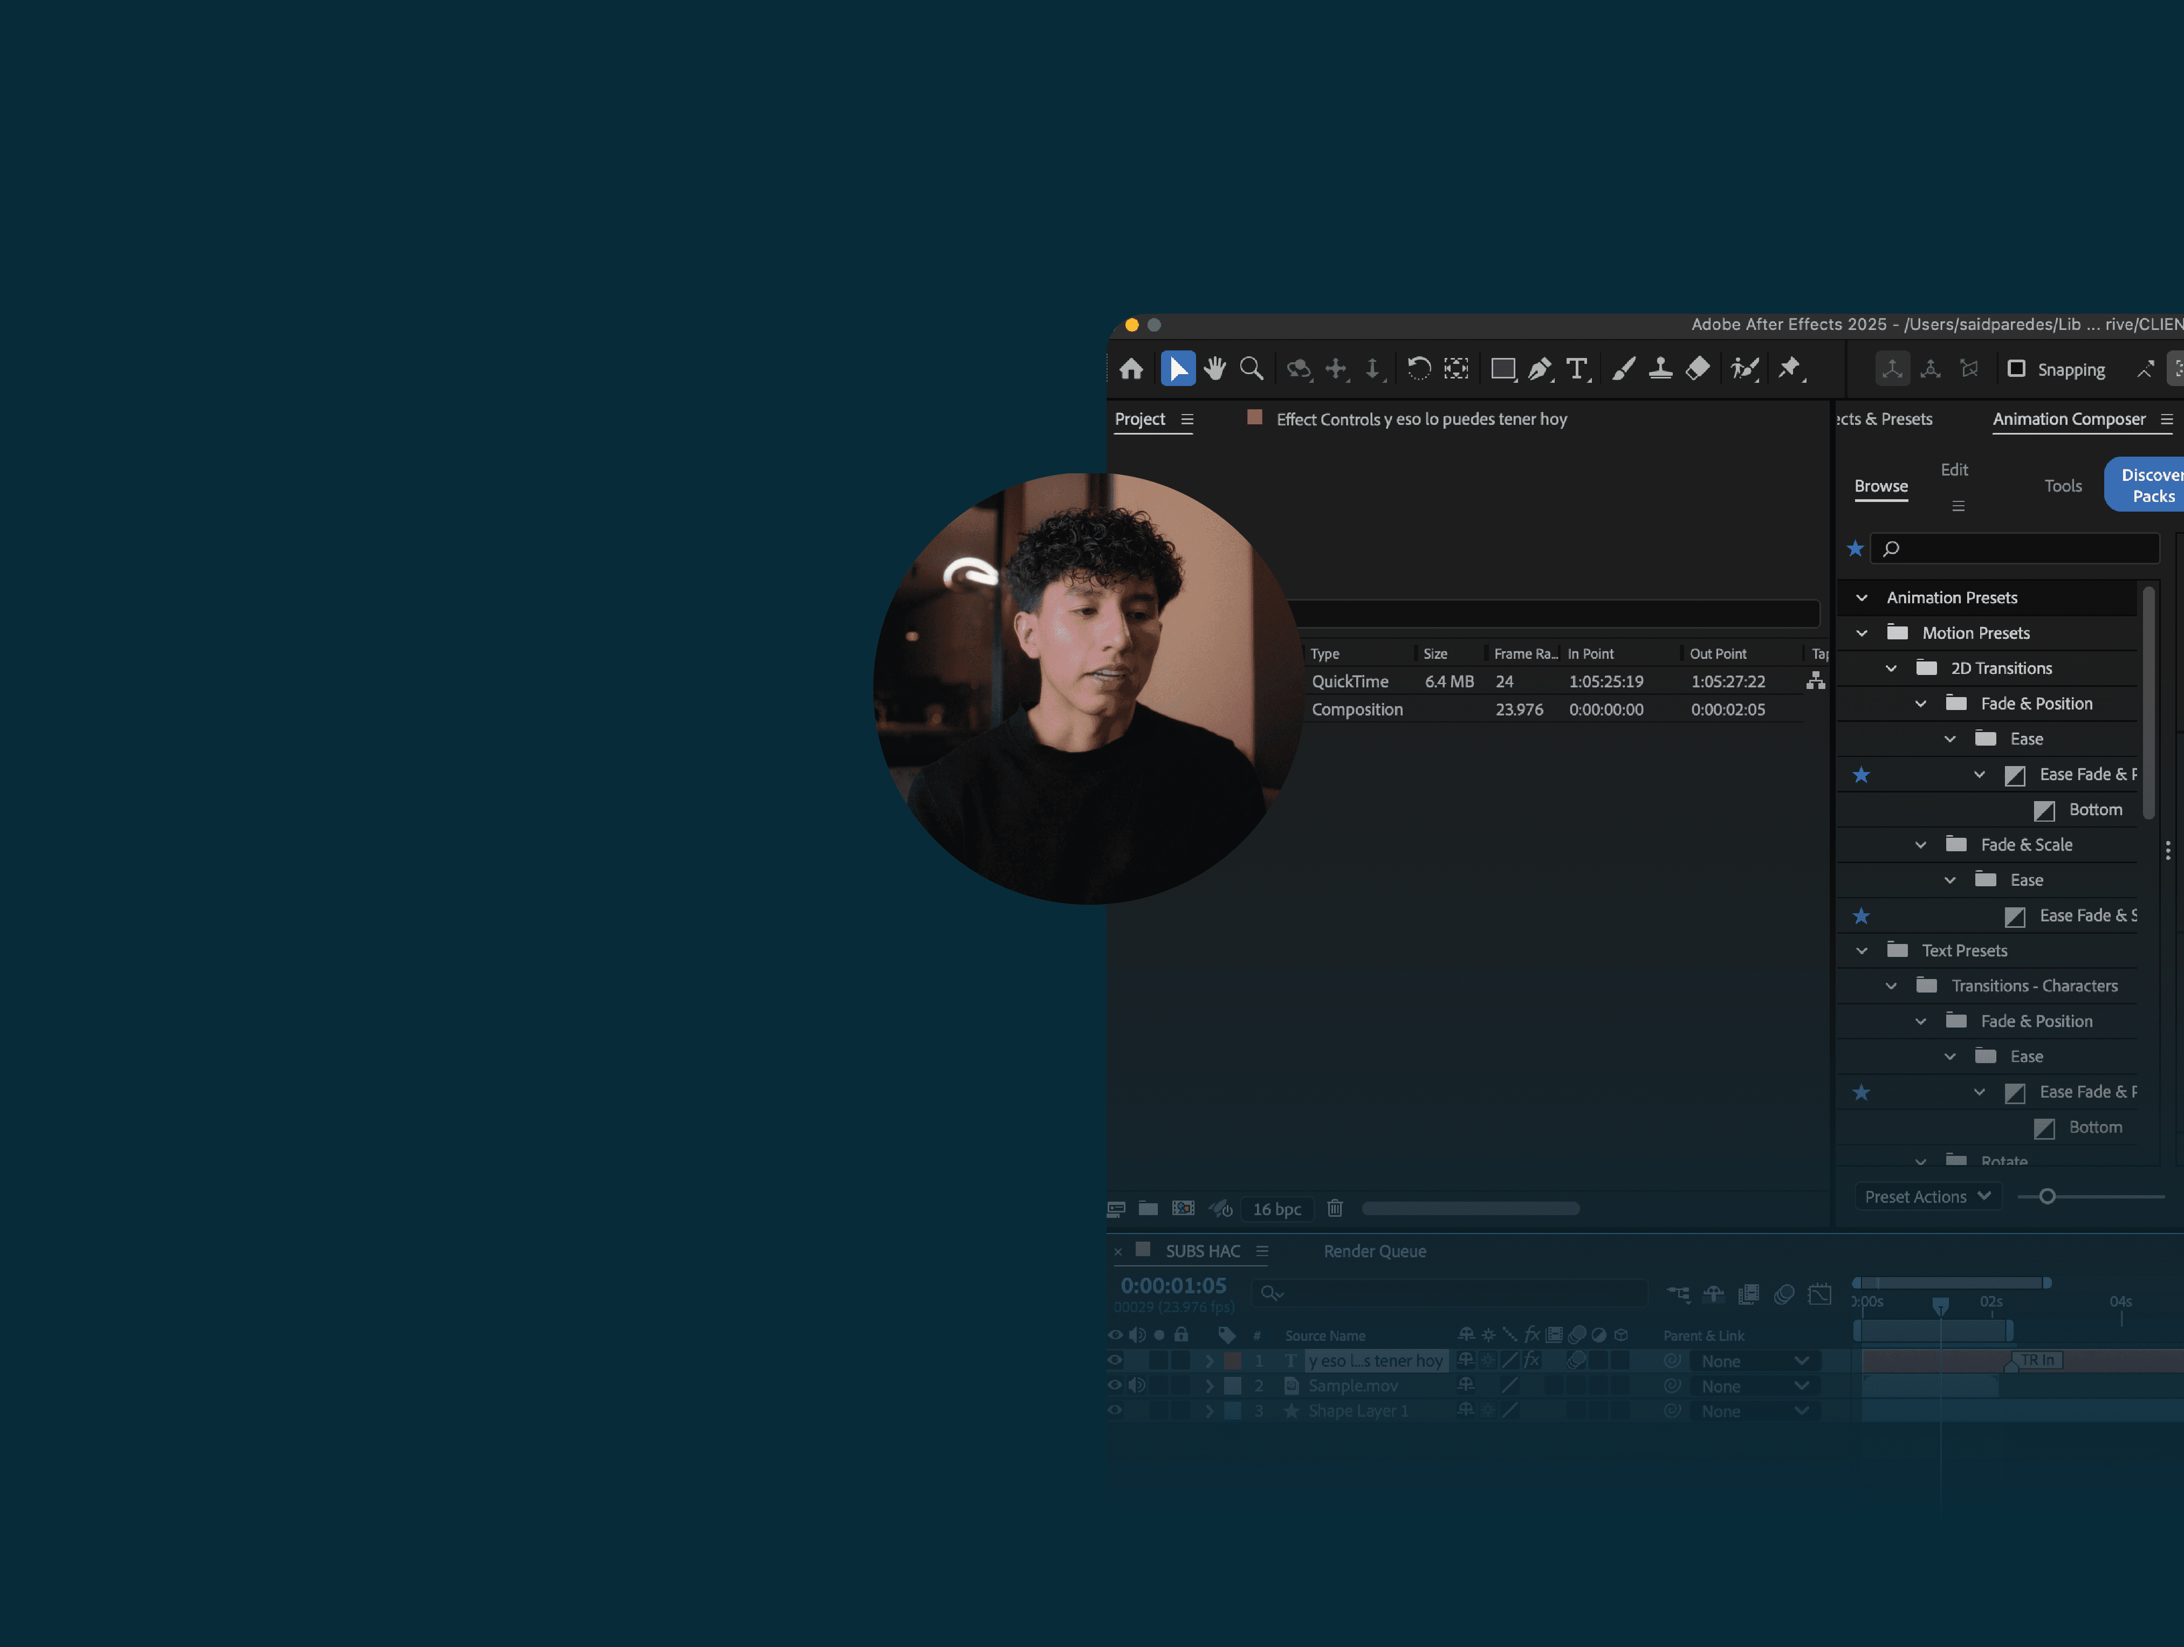Collapse the Motion Presets folder
2184x1647 pixels.
(1862, 633)
